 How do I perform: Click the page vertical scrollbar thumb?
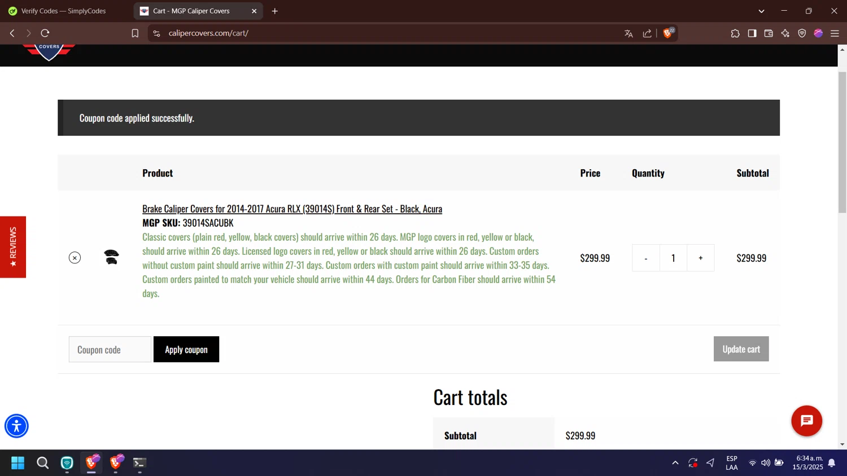pyautogui.click(x=842, y=142)
